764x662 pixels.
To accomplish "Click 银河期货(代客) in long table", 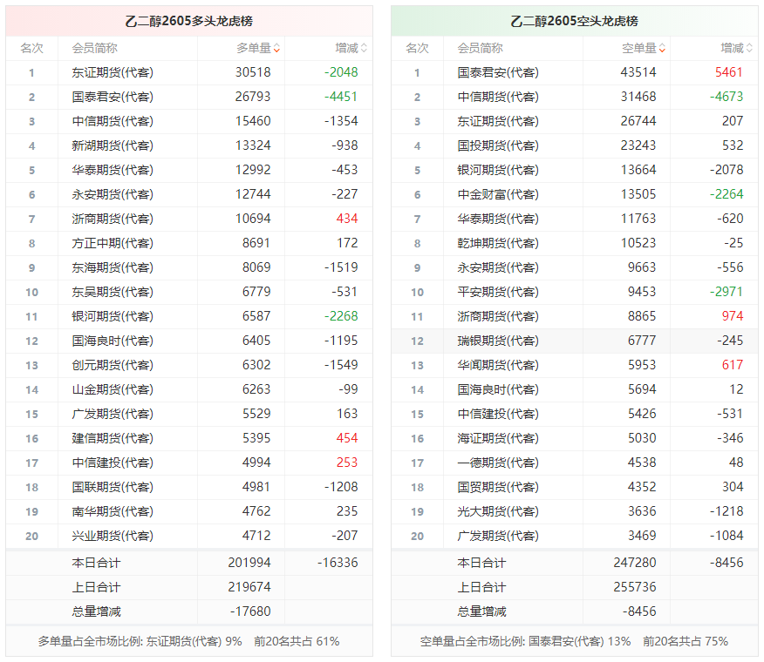I will (113, 316).
